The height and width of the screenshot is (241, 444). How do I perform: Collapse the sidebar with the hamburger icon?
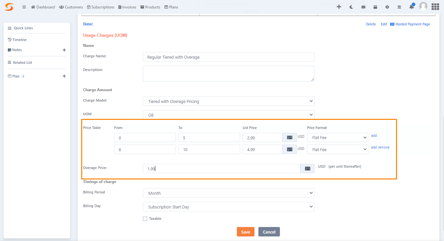point(24,7)
